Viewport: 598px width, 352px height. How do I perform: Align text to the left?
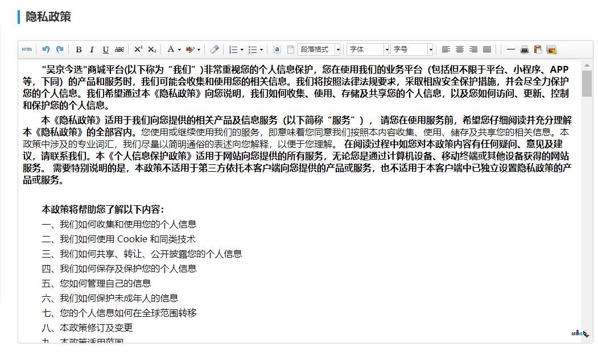[446, 49]
